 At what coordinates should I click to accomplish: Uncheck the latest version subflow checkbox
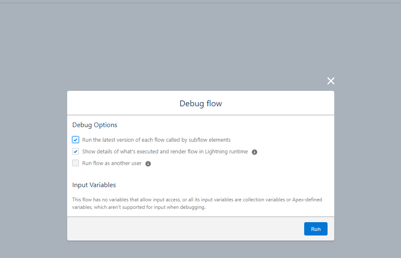pos(76,140)
